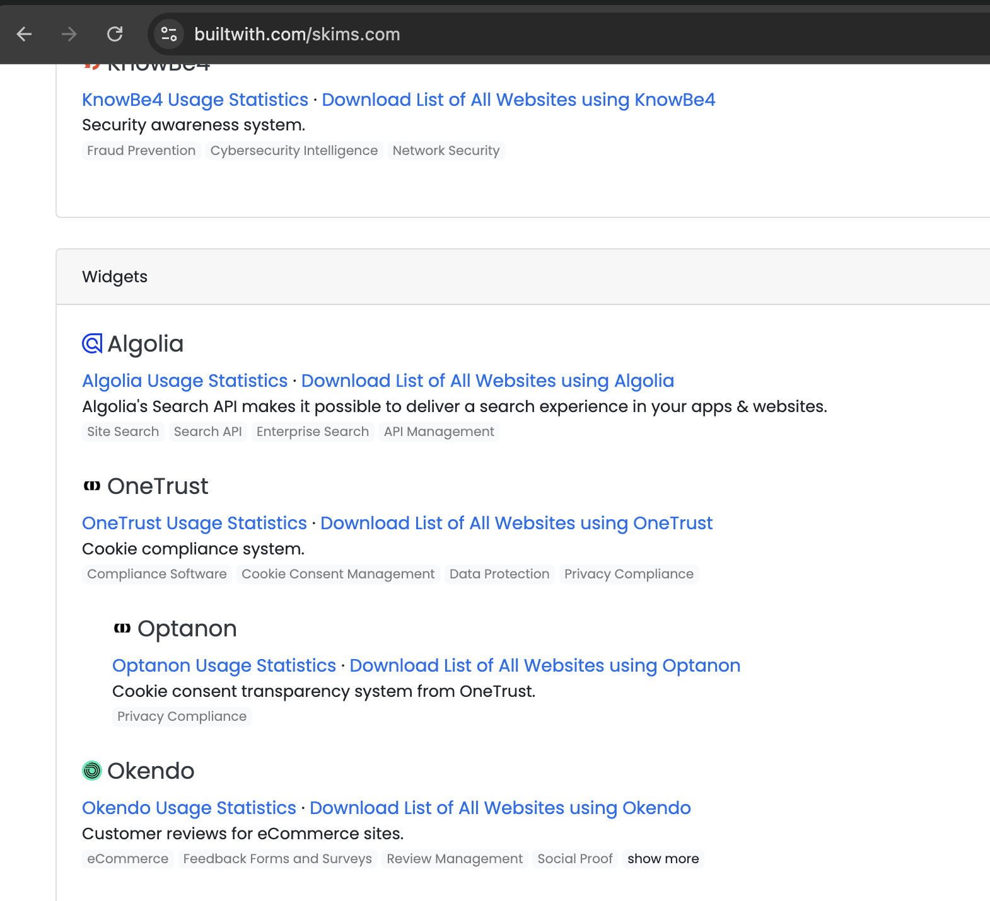Download List of All Websites using KnowBe4
The width and height of the screenshot is (990, 901).
click(518, 100)
